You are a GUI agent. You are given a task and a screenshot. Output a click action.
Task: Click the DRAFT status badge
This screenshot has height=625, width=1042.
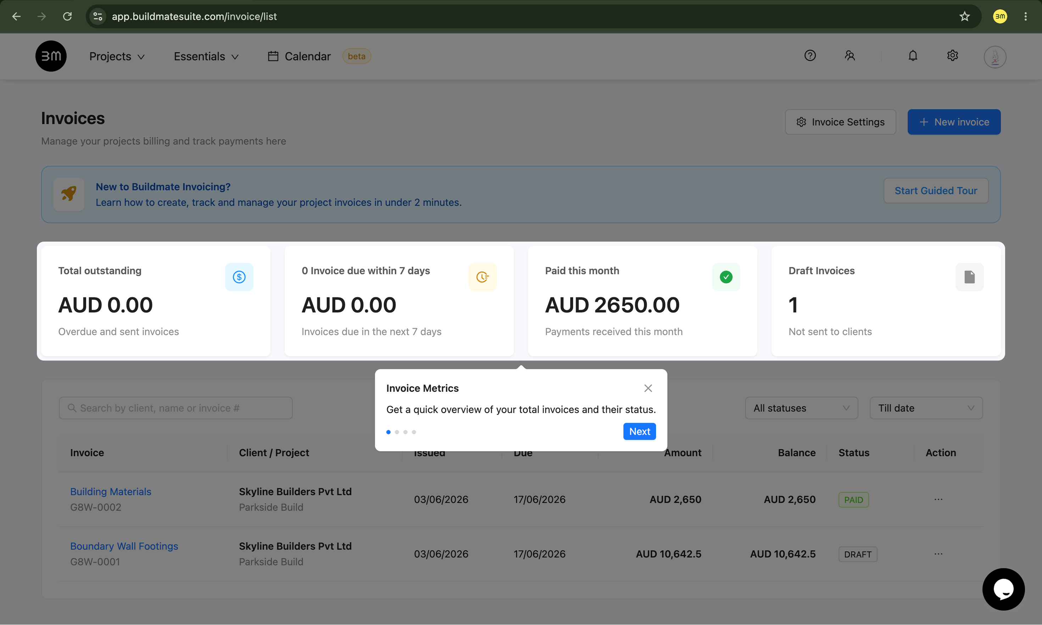click(x=857, y=554)
